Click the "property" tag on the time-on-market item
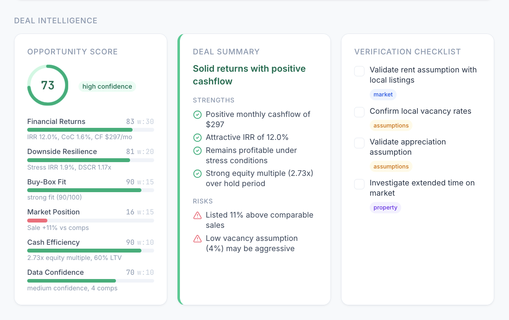 pos(385,208)
